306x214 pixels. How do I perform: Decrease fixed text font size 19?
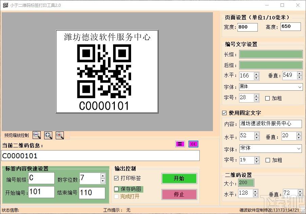[x=257, y=162]
